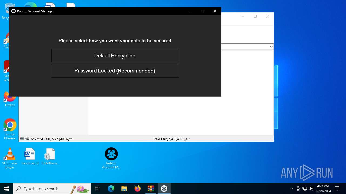
Task: Choose Password Locked (Recommended) option
Action: (115, 71)
